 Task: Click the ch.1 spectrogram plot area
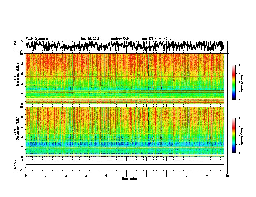(x=125, y=79)
